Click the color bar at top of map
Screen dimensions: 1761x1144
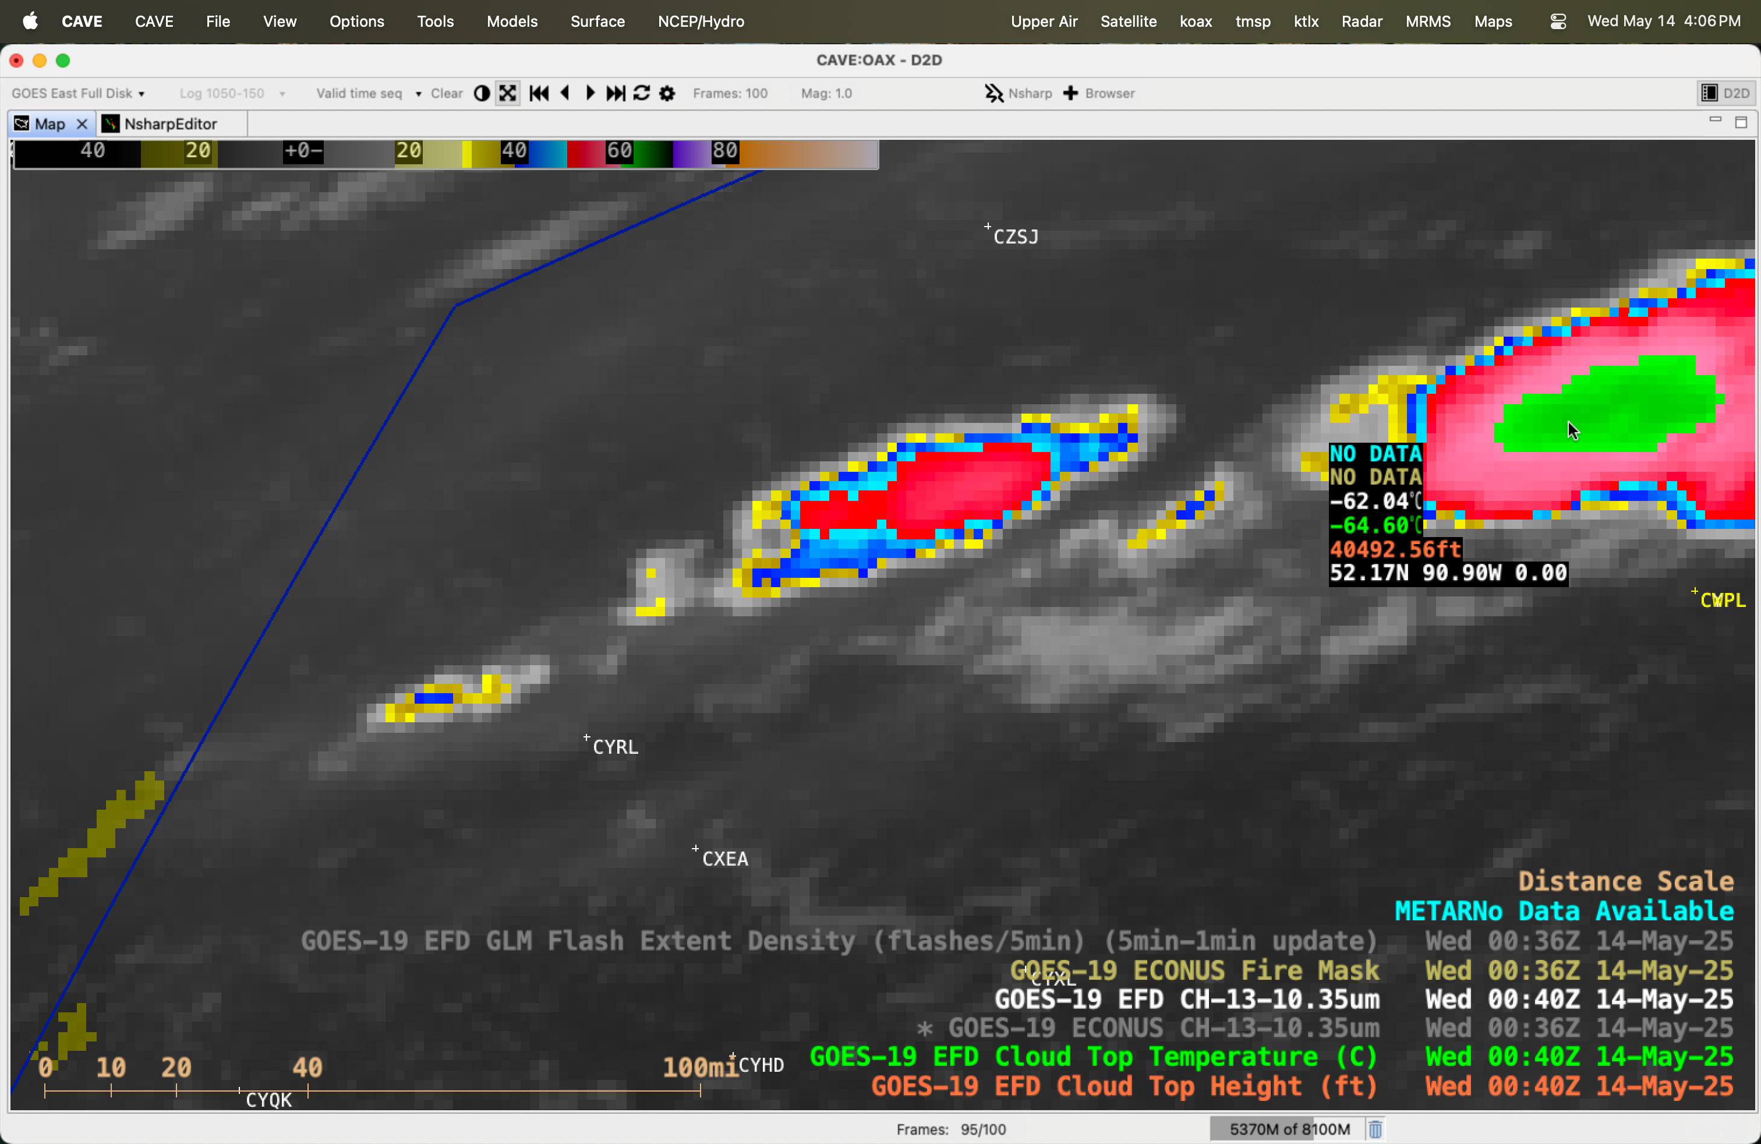[x=446, y=154]
